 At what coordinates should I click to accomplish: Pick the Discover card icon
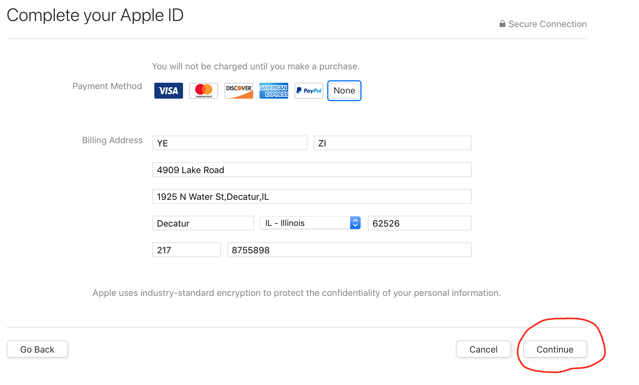239,91
